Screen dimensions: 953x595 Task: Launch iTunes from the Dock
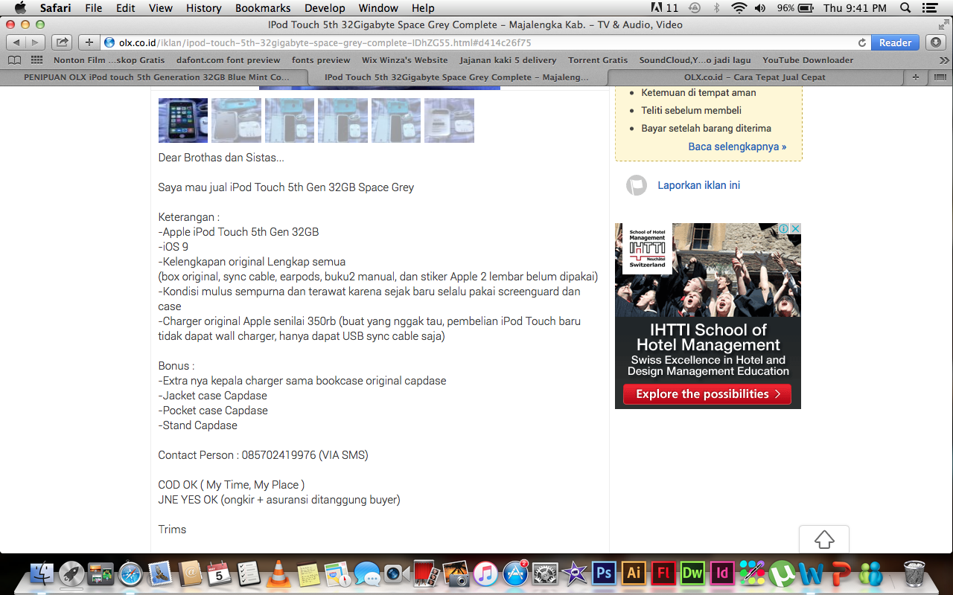click(x=485, y=573)
